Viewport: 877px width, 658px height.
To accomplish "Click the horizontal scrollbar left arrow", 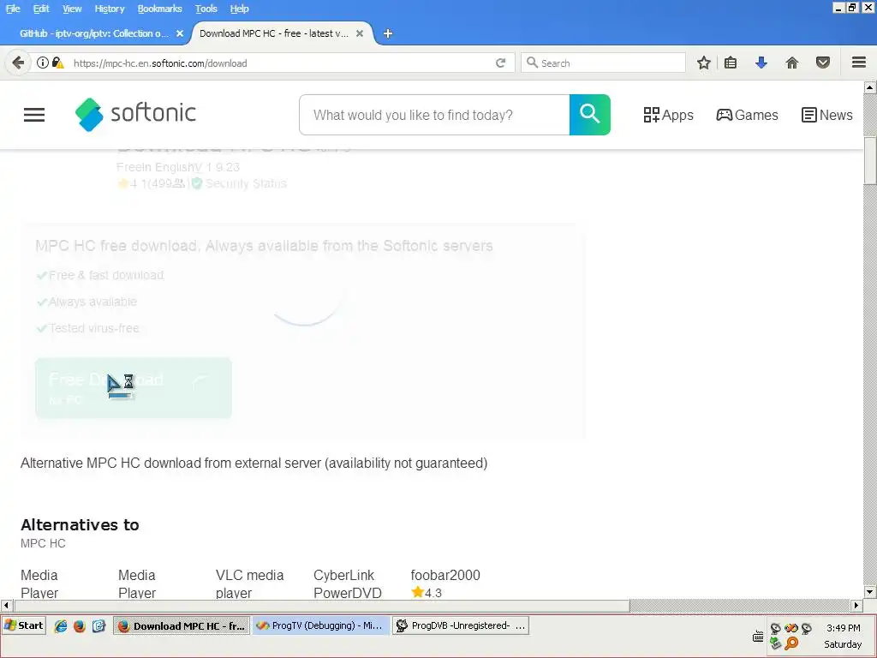I will pos(6,605).
